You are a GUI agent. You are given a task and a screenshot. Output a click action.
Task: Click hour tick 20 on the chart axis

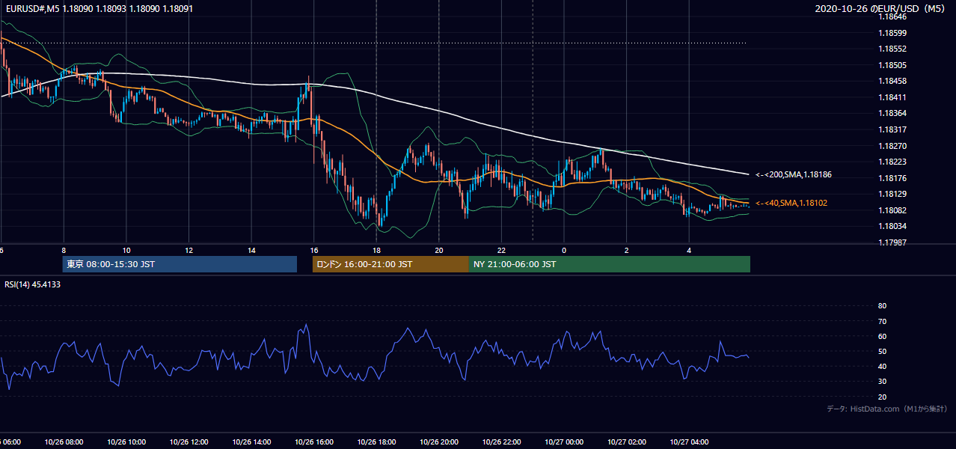(x=439, y=251)
